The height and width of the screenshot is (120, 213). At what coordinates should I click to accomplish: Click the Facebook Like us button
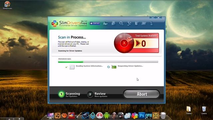click(x=95, y=23)
